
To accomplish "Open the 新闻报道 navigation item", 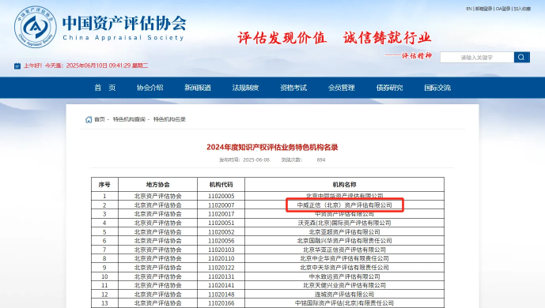I will coord(198,88).
